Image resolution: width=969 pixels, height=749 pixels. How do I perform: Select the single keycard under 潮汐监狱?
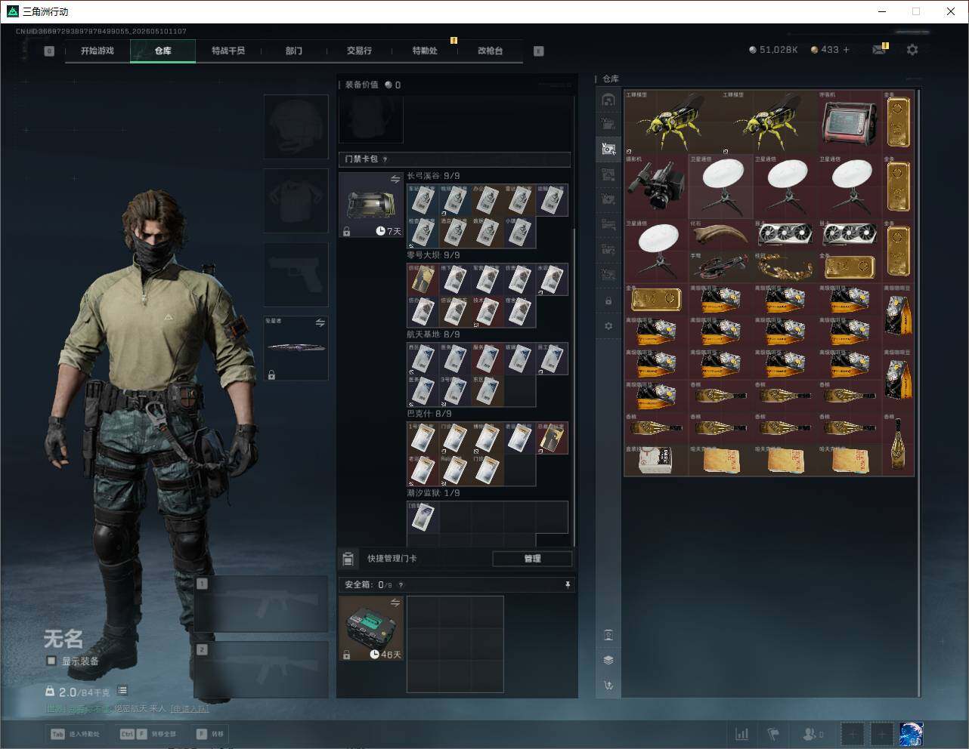(423, 516)
